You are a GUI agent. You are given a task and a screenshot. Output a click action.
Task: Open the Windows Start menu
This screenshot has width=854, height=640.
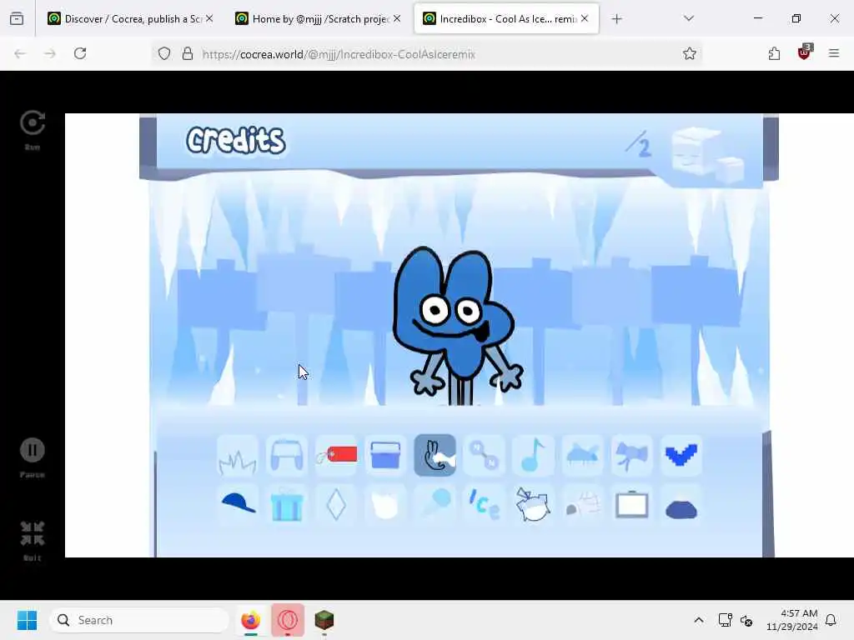pos(27,620)
